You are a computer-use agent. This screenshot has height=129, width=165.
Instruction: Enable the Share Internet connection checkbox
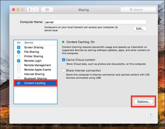pyautogui.click(x=63, y=70)
